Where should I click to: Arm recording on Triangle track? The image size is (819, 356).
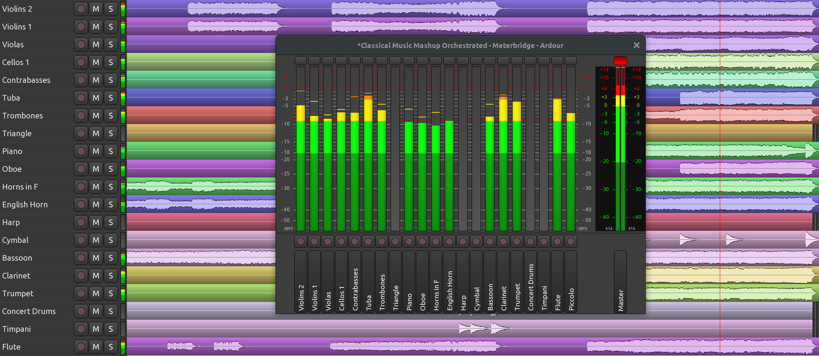coord(81,133)
